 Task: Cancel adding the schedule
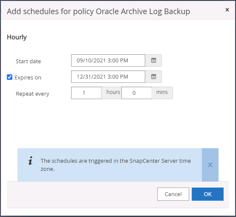coord(173,194)
